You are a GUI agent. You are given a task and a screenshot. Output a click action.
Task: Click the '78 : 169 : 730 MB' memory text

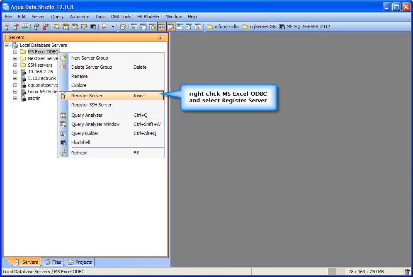coord(366,272)
